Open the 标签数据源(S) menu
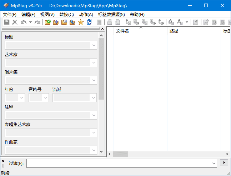Image resolution: width=231 pixels, height=176 pixels. (111, 15)
